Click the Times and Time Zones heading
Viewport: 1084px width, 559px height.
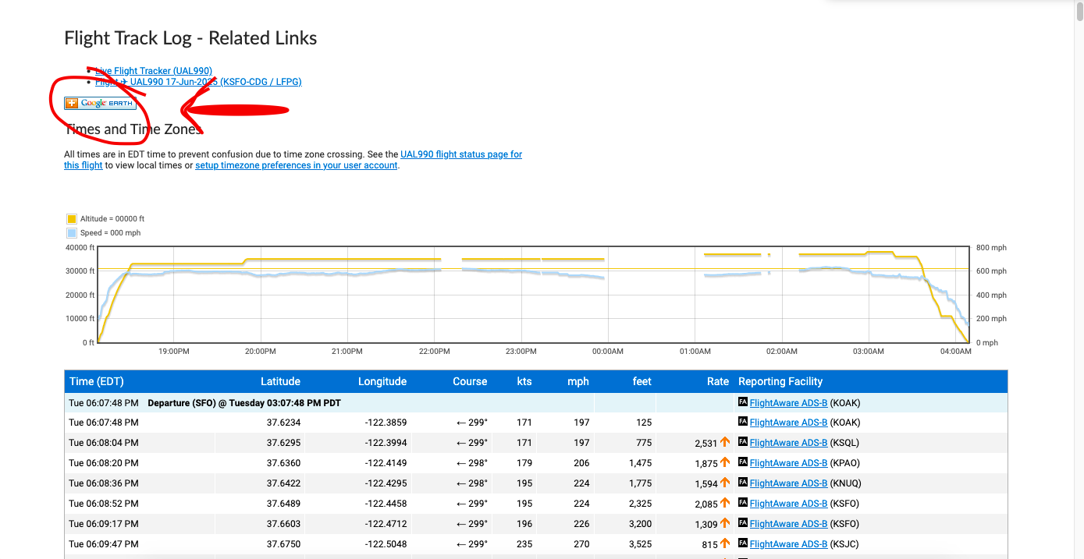[x=133, y=129]
